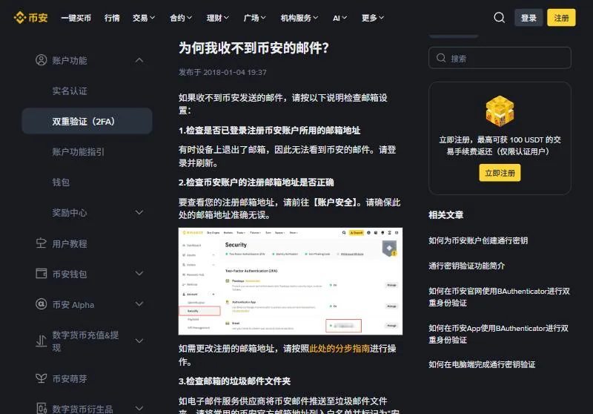
Task: Click the 账户功能 user profile icon
Action: [x=41, y=60]
